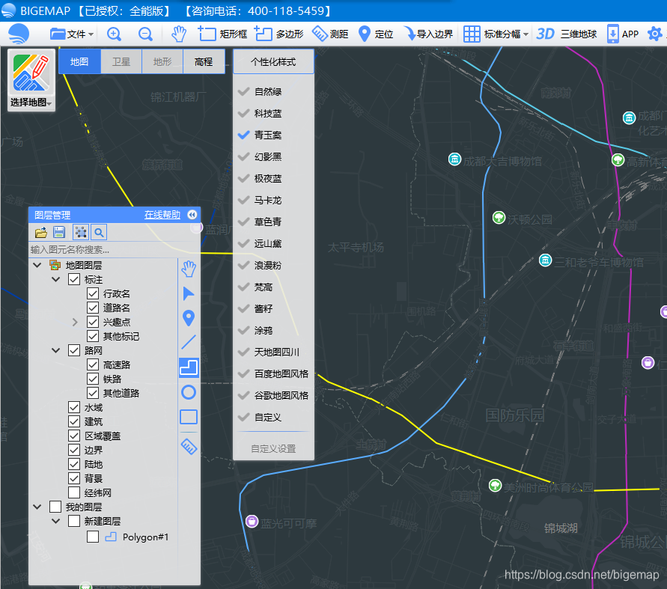Open the 选择地图 map source dropdown

[x=31, y=80]
